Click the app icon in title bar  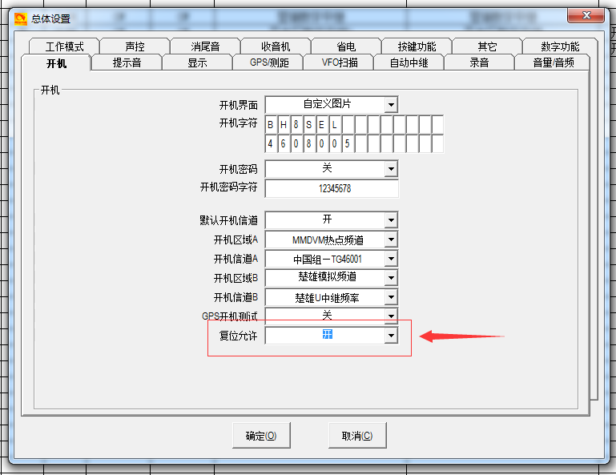tap(21, 18)
